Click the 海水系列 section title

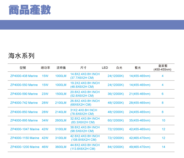tap(21, 56)
